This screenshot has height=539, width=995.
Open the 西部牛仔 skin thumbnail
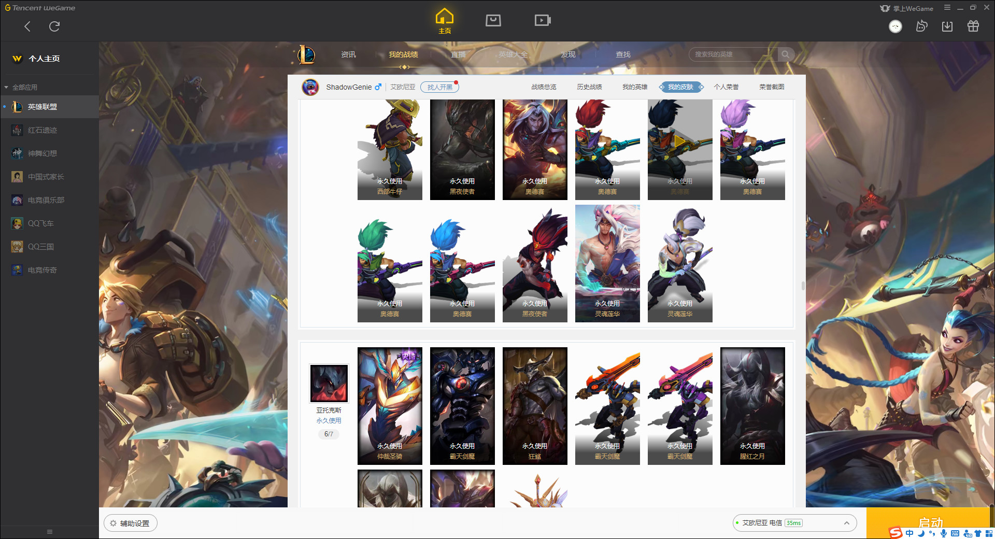[x=390, y=150]
